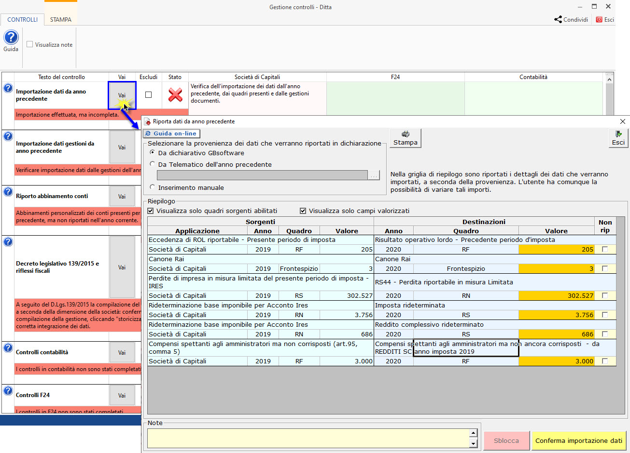Click Vai for Controlli F24

[122, 396]
